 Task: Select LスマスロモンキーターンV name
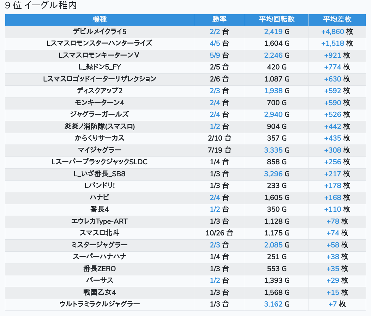pos(100,55)
